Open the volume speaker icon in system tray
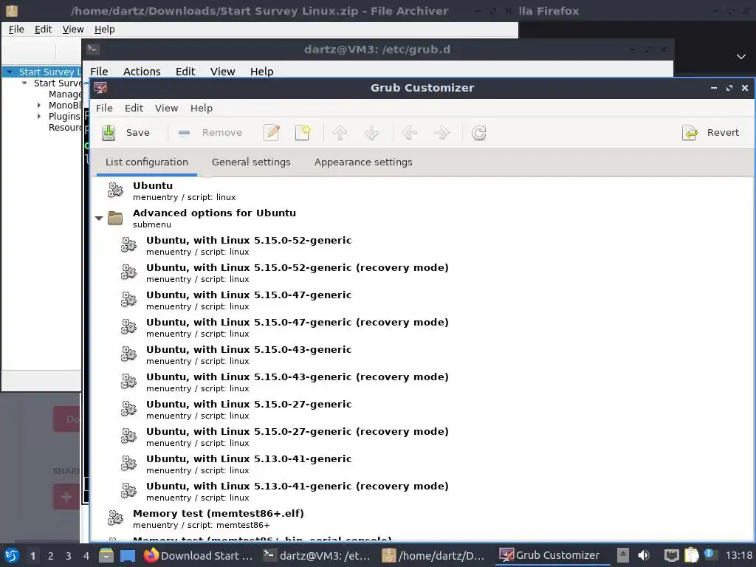Viewport: 756px width, 567px height. click(644, 555)
